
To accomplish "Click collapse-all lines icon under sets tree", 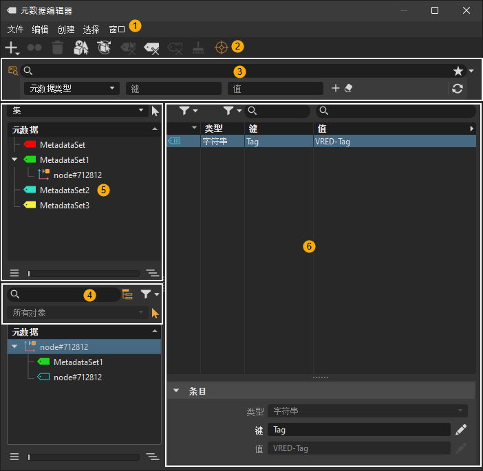I will (14, 273).
